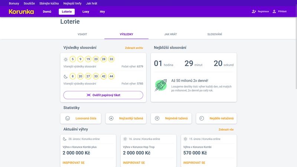The image size is (297, 167).
Task: Click the Přihlásit person icon
Action: (x=274, y=12)
